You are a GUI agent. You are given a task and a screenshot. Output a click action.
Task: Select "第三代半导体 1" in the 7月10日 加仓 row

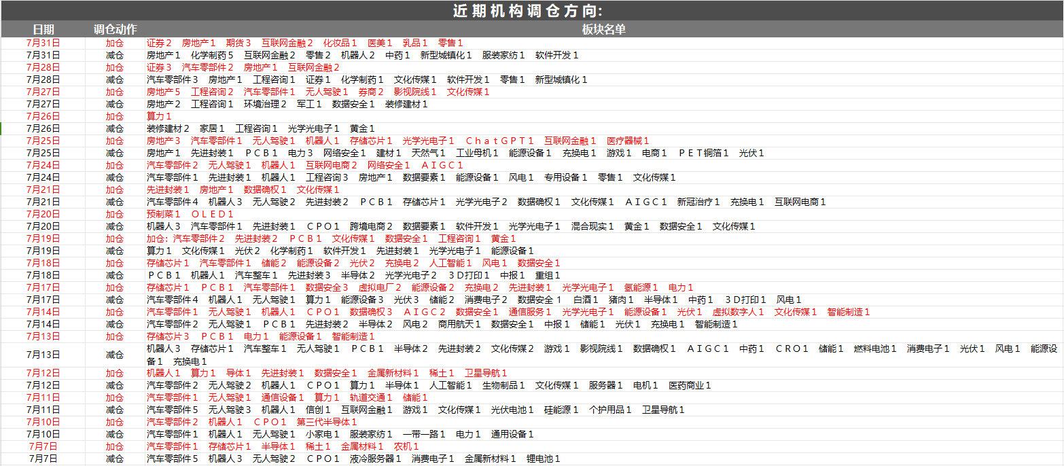(327, 422)
